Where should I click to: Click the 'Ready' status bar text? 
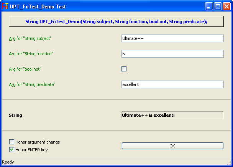pos(8,162)
